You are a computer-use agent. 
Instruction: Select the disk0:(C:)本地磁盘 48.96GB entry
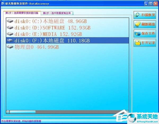(50, 21)
